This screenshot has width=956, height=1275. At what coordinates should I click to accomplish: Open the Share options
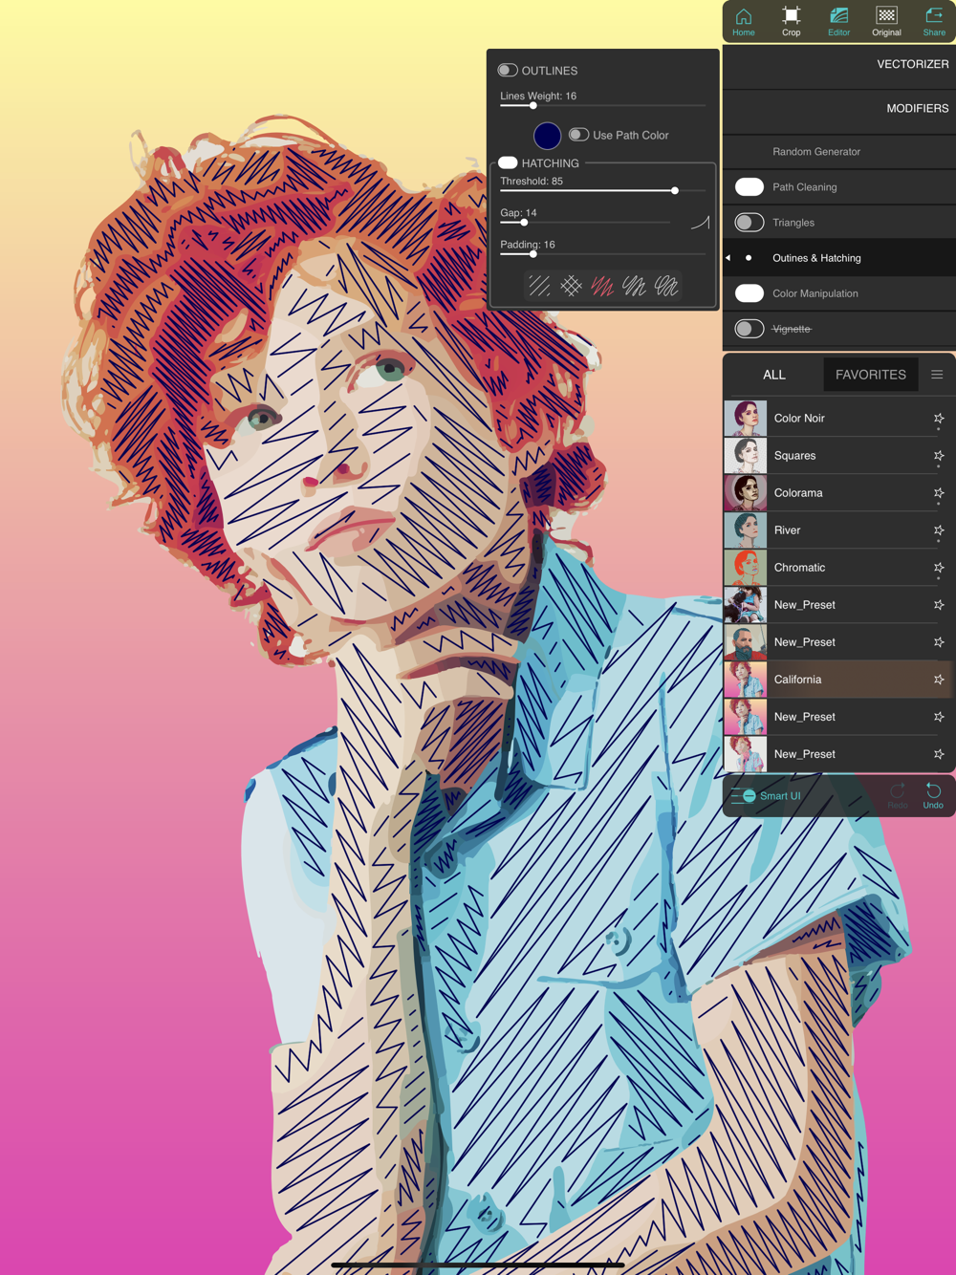point(934,21)
